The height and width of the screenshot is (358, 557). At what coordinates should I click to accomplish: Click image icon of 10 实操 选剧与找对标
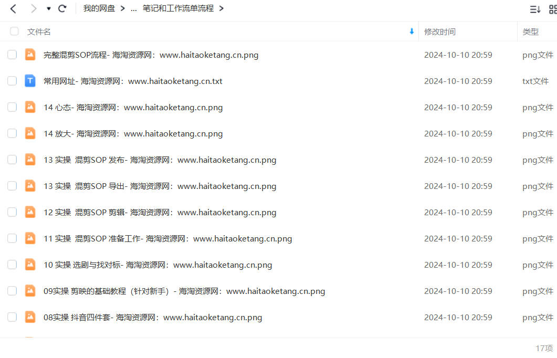click(x=30, y=265)
